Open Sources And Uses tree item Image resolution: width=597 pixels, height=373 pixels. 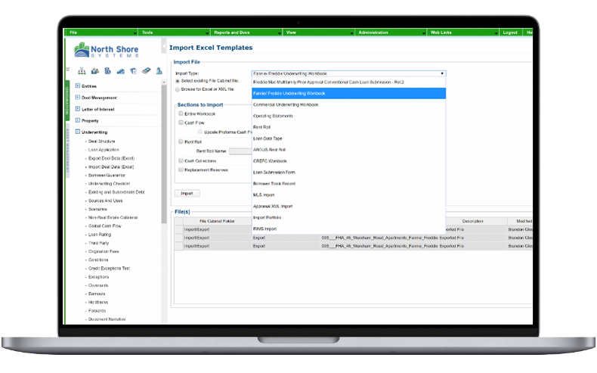[106, 200]
